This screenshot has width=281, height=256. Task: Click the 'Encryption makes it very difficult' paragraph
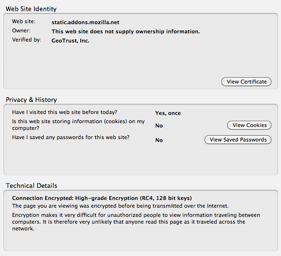point(136,222)
